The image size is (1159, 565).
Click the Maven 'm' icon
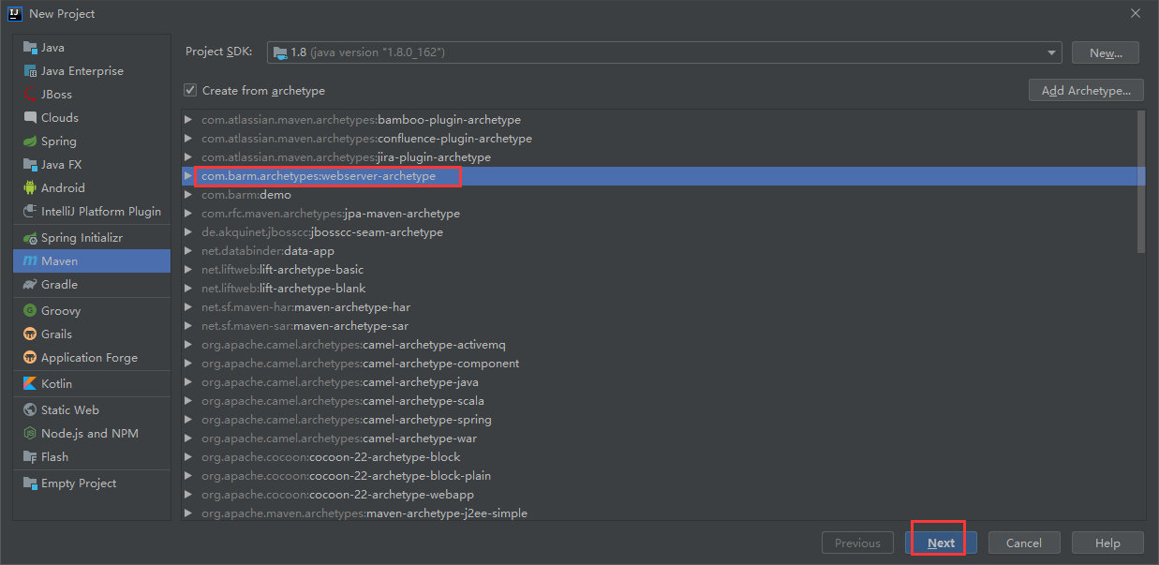pos(30,261)
